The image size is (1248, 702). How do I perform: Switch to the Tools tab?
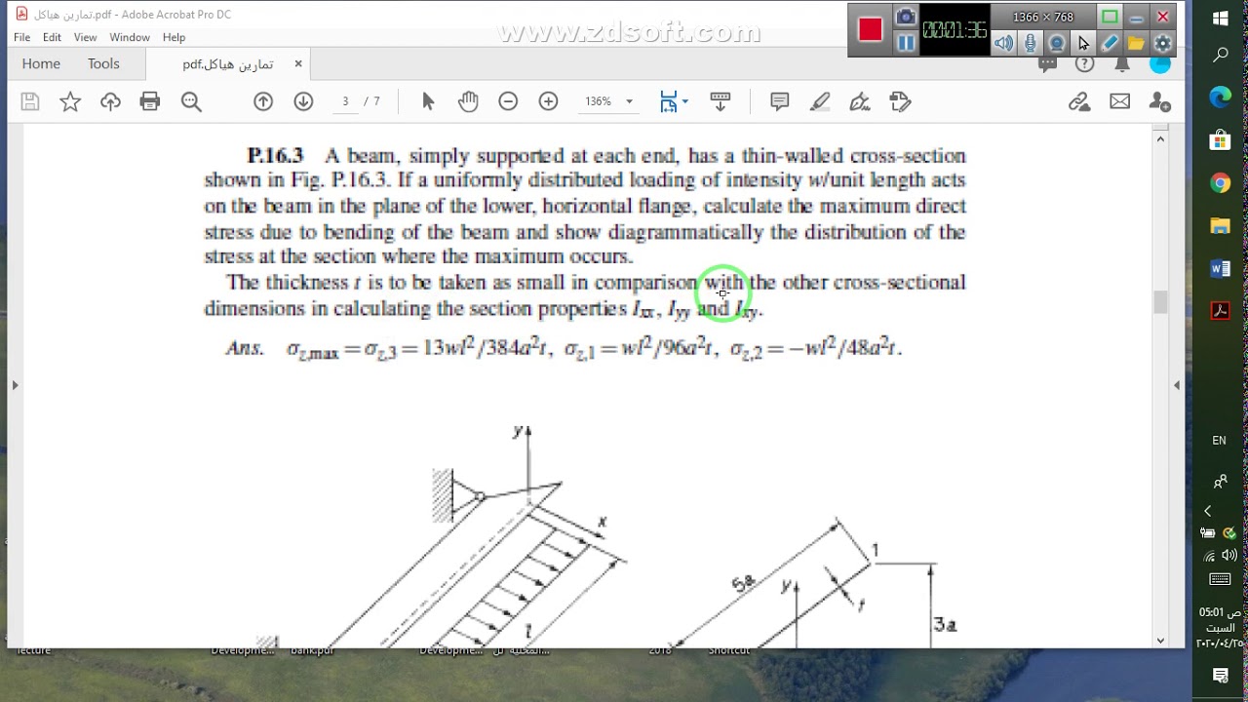coord(103,63)
